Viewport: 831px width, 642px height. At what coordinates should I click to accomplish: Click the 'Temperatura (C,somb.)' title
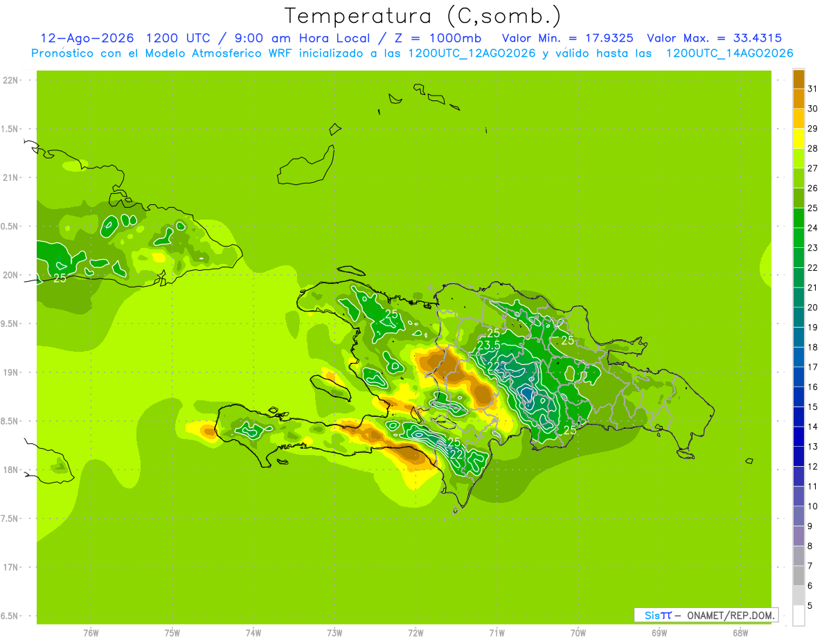(422, 16)
